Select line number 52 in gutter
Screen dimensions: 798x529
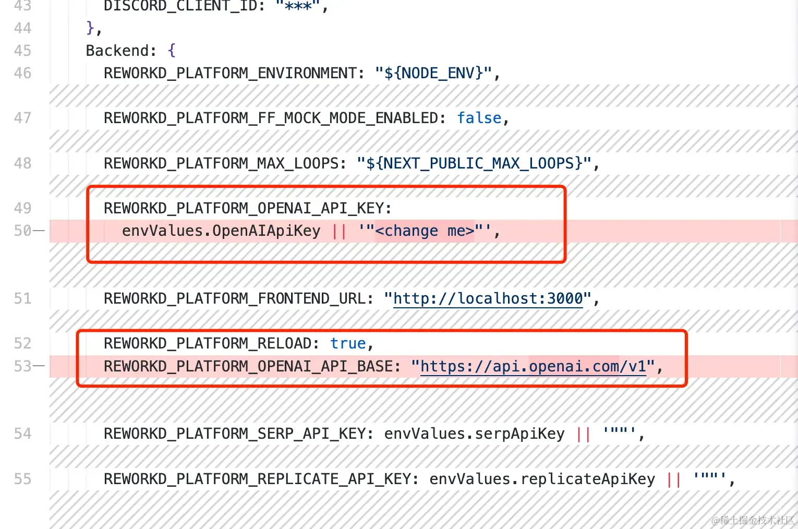tap(22, 343)
